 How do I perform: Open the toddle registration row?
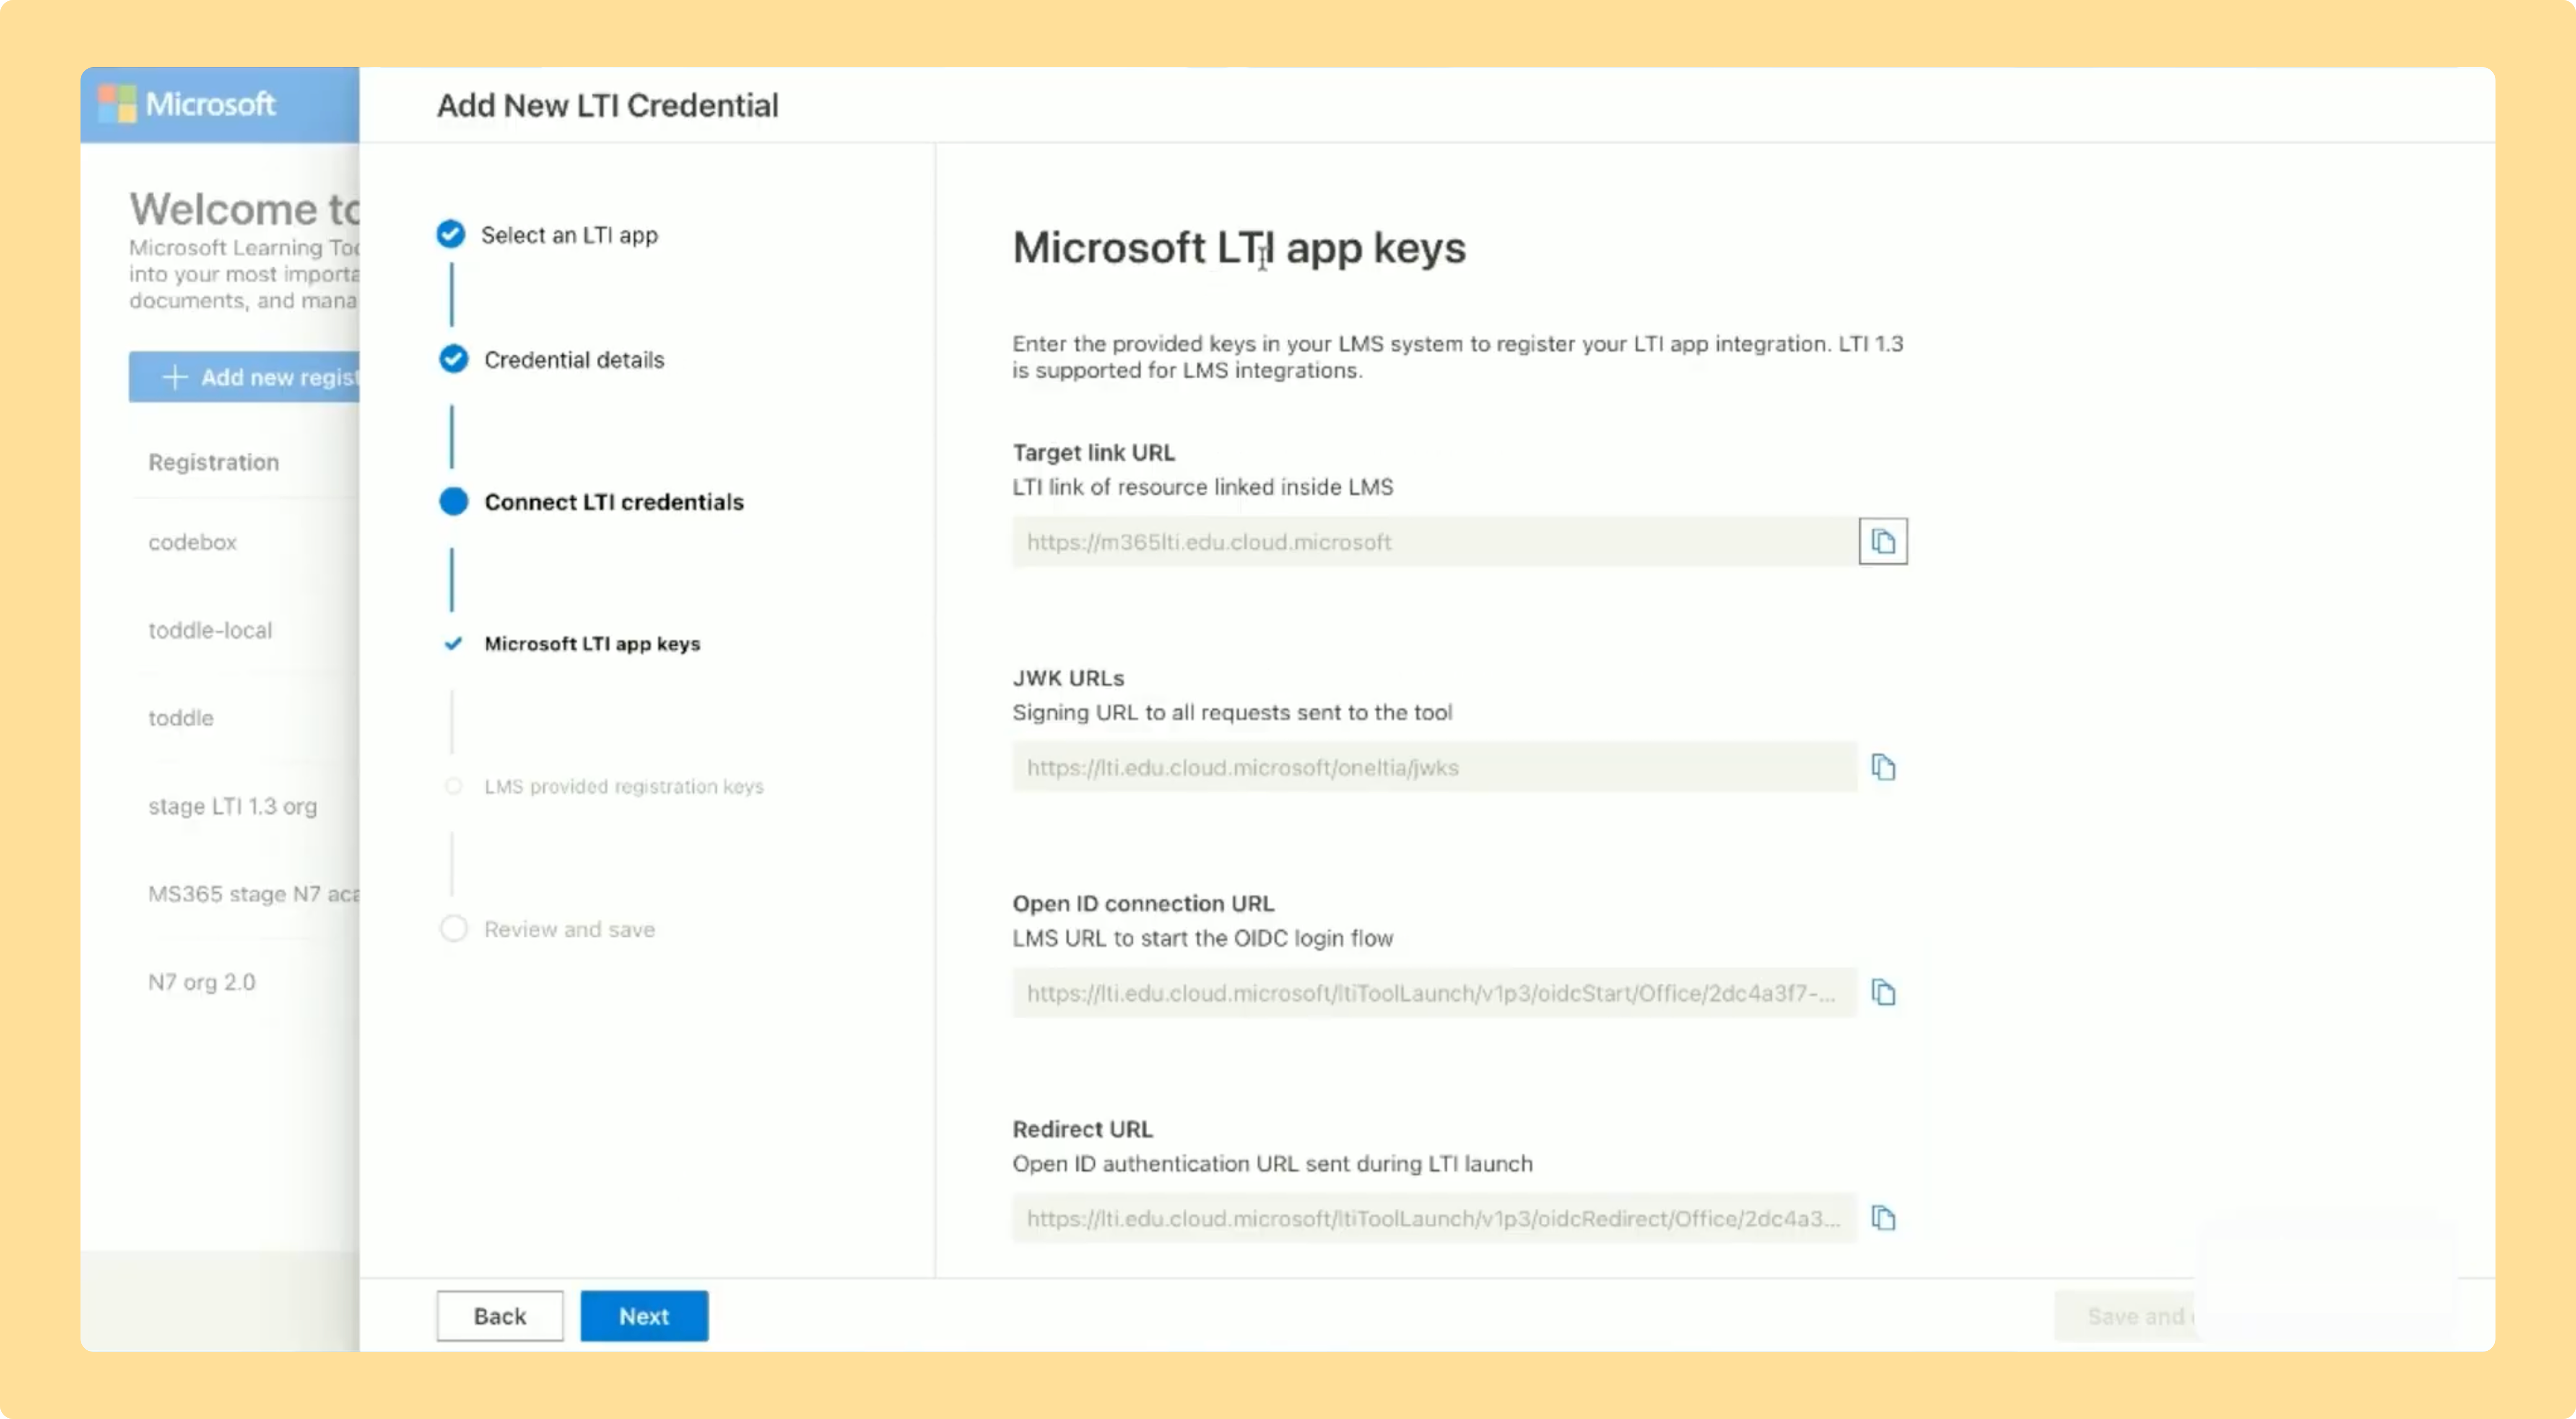click(x=181, y=718)
